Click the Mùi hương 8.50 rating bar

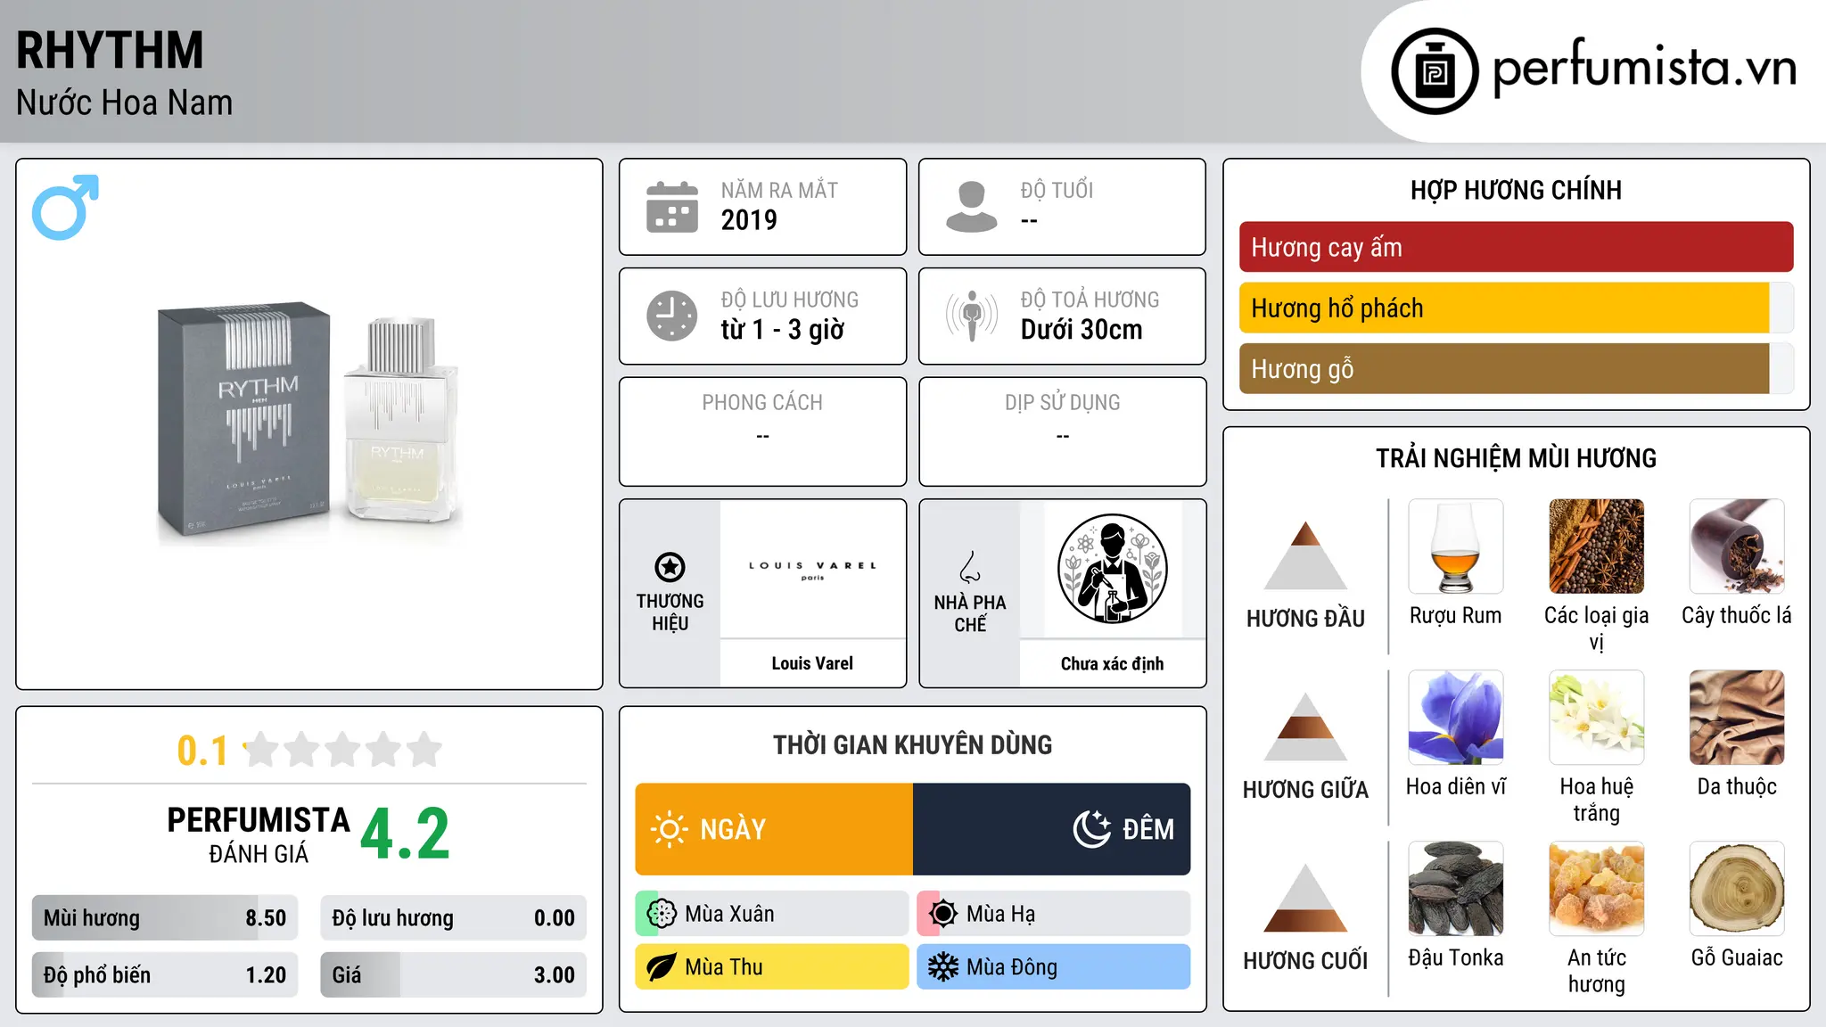coord(165,917)
